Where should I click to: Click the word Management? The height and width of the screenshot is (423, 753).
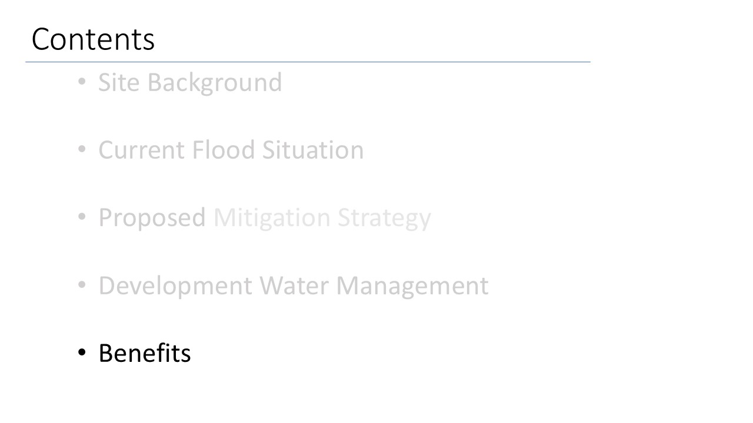click(x=412, y=286)
